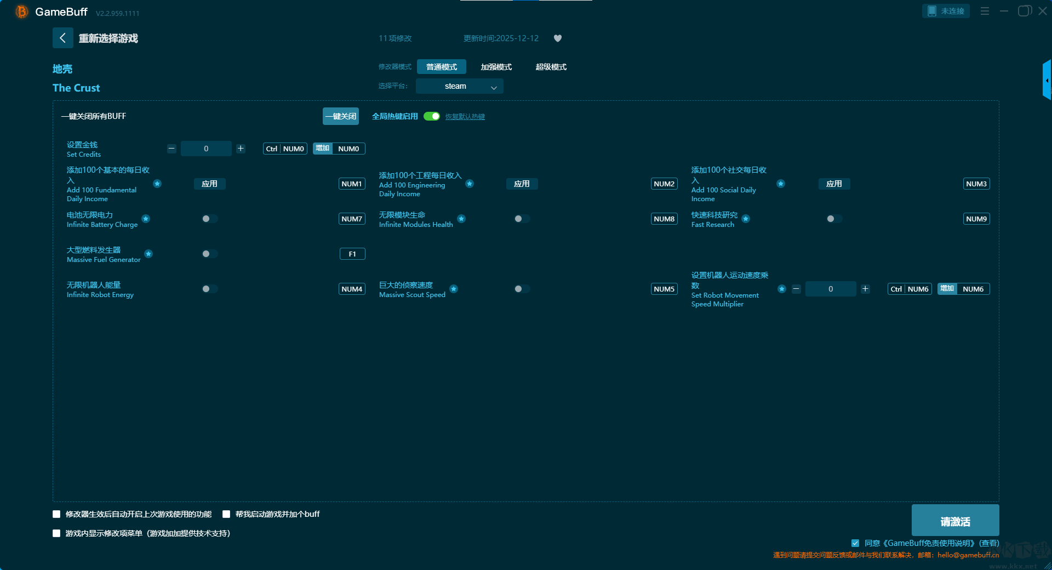Expand the blue side panel handle
Image resolution: width=1052 pixels, height=570 pixels.
[x=1047, y=80]
